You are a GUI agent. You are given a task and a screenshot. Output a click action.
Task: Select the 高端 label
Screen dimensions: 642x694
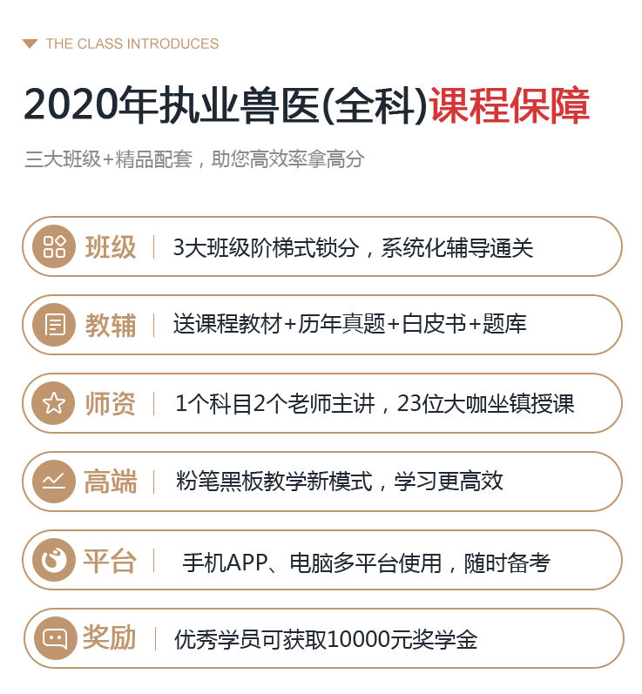click(111, 482)
